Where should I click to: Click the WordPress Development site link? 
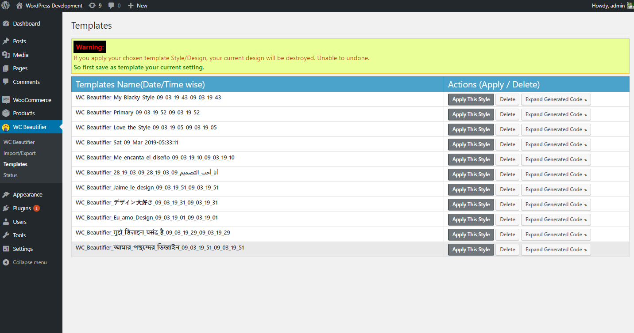tap(54, 6)
